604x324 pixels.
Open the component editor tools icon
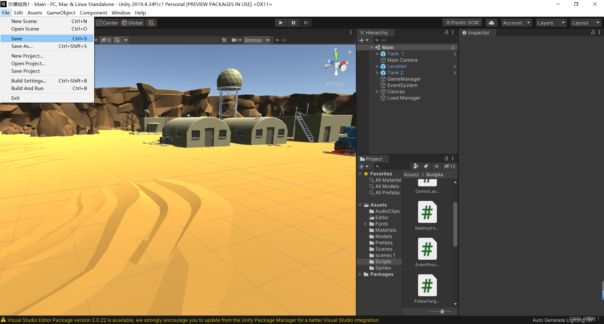click(224, 40)
